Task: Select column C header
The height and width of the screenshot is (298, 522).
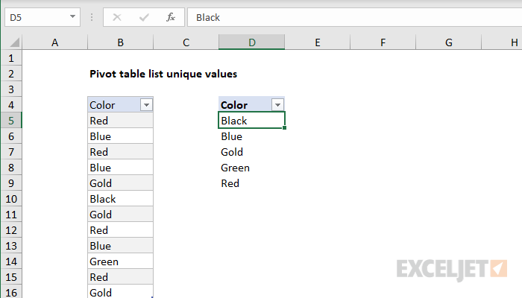Action: pyautogui.click(x=186, y=42)
